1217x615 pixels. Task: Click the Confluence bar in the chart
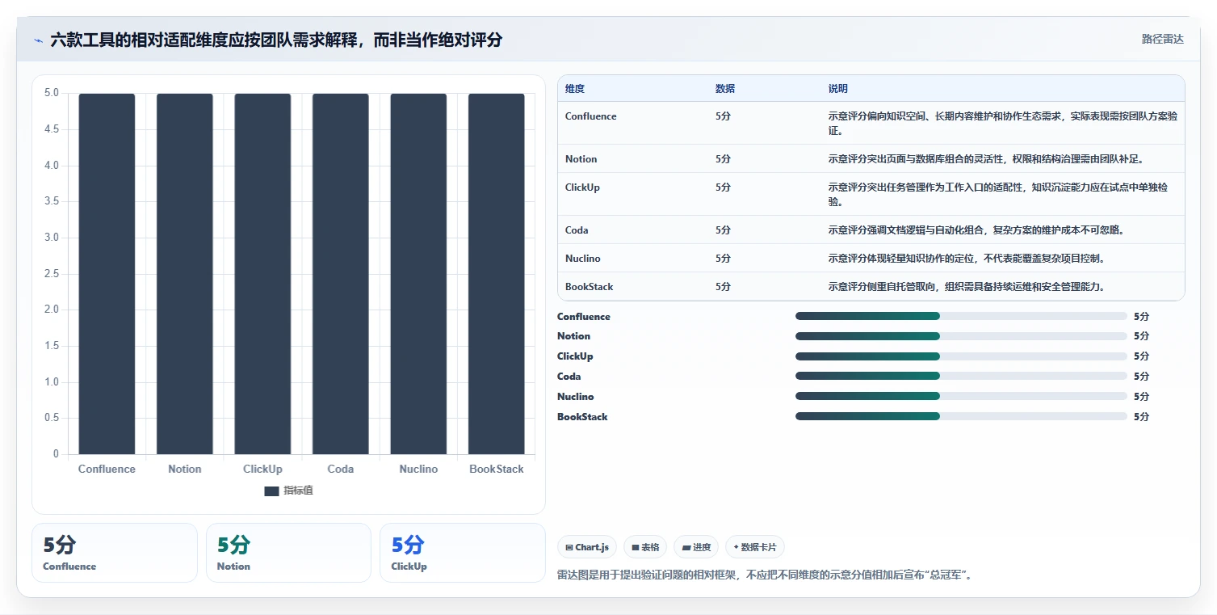(x=107, y=274)
